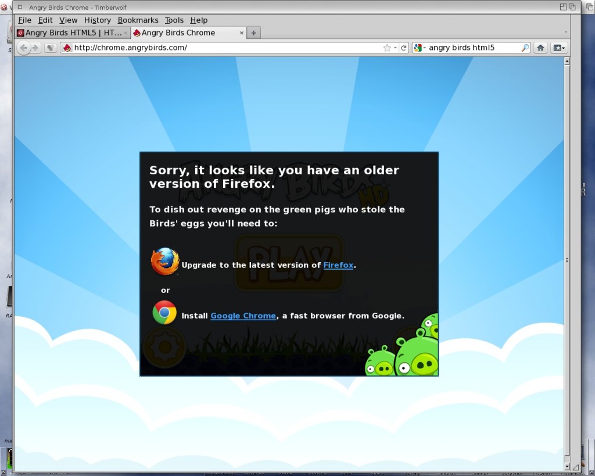Viewport: 595px width, 476px height.
Task: Reload the current page
Action: pyautogui.click(x=404, y=48)
